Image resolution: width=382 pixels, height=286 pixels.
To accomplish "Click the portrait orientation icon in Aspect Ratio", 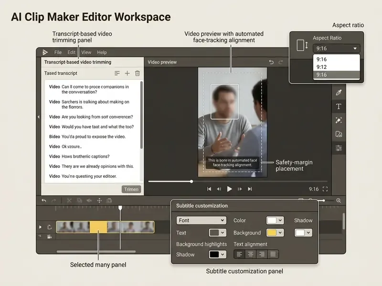I will pyautogui.click(x=302, y=45).
